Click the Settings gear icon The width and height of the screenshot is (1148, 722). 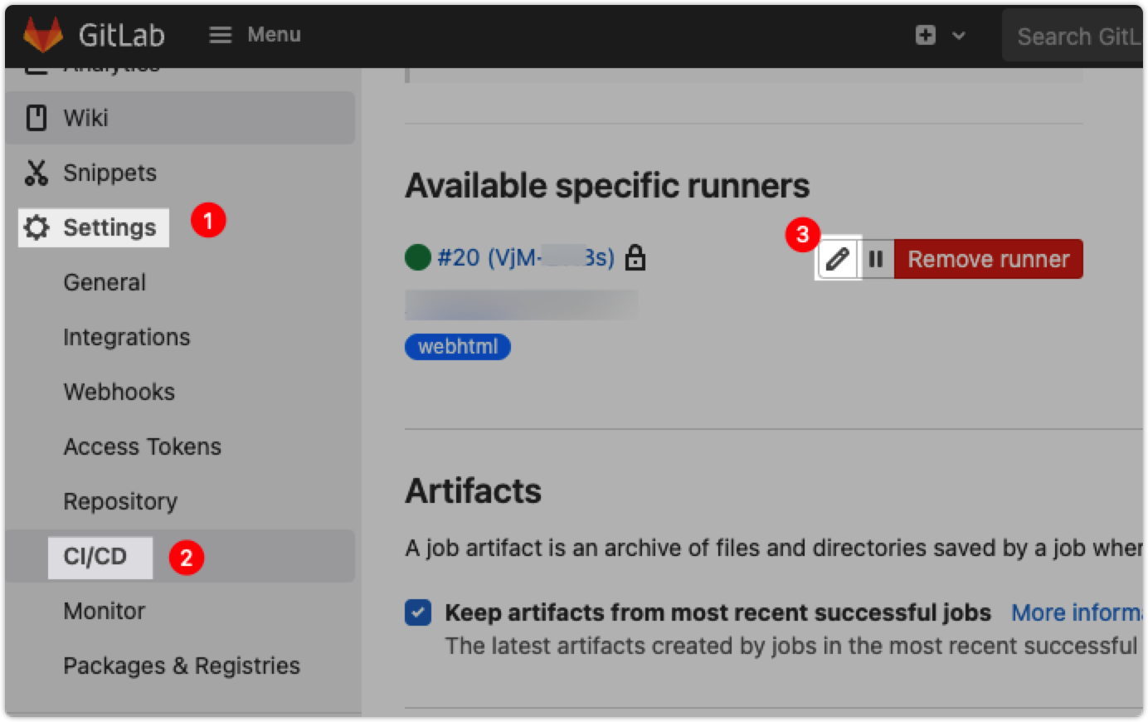pos(35,227)
